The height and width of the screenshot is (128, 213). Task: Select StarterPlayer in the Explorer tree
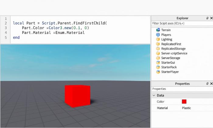pyautogui.click(x=170, y=72)
